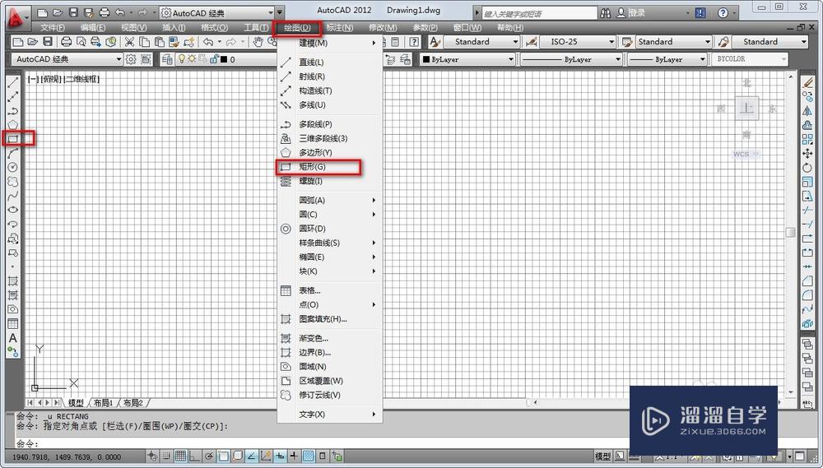The width and height of the screenshot is (823, 468).
Task: Toggle Object Snap in status bar
Action: [223, 456]
